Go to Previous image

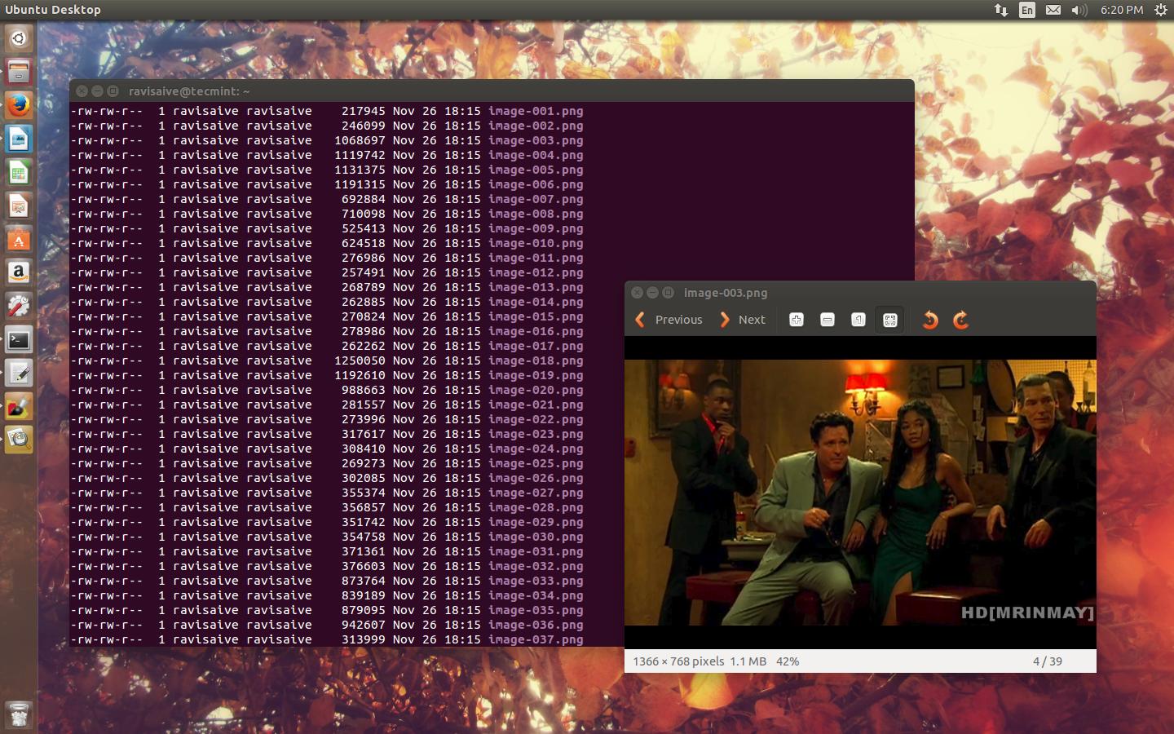(x=669, y=320)
